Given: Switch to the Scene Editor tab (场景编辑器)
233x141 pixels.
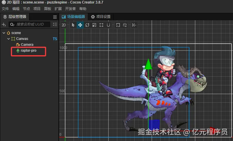Looking at the screenshot, I should coord(73,17).
